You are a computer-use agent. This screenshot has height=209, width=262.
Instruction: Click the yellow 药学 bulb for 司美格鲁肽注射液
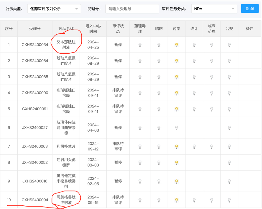[x=177, y=200]
